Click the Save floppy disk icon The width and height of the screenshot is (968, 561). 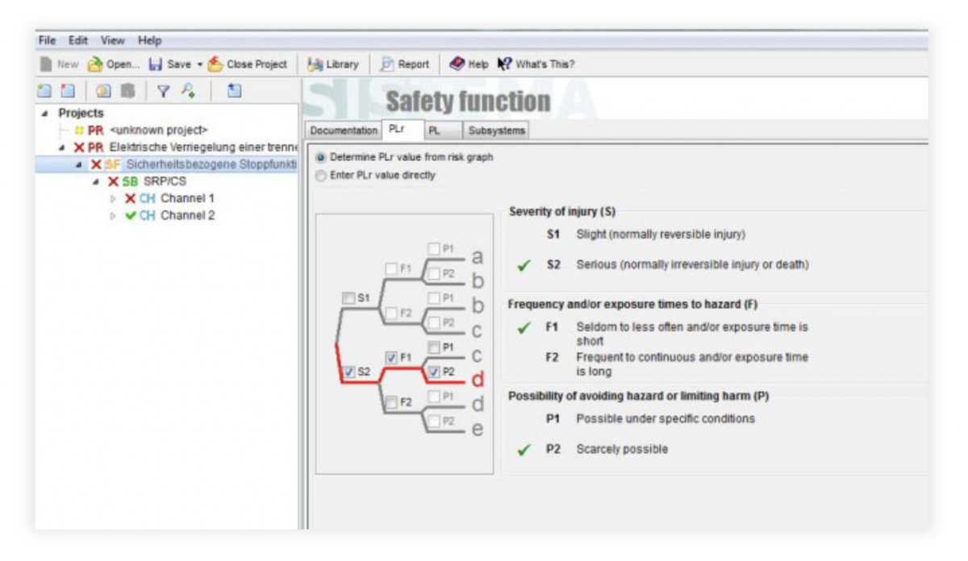pyautogui.click(x=155, y=64)
